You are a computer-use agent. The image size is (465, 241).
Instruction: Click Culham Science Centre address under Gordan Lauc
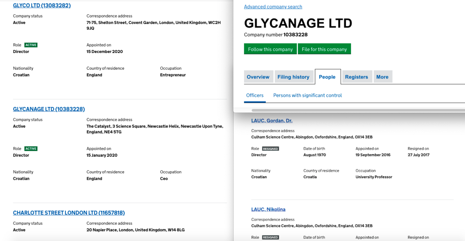[312, 137]
